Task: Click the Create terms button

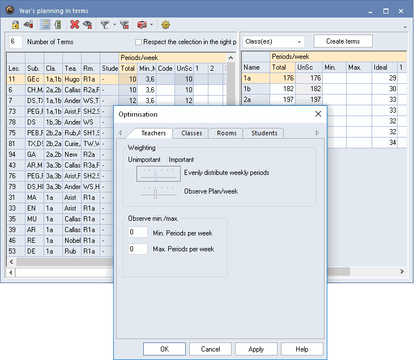Action: click(343, 41)
